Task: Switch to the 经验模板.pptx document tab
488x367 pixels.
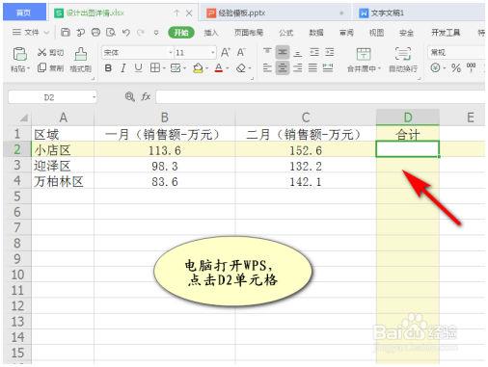Action: 242,13
